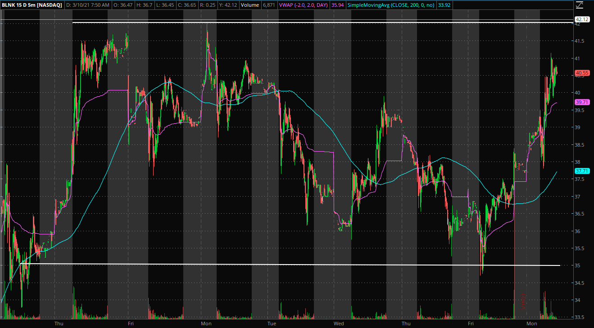Click the 37 price axis label
This screenshot has height=328, width=594.
pyautogui.click(x=577, y=197)
